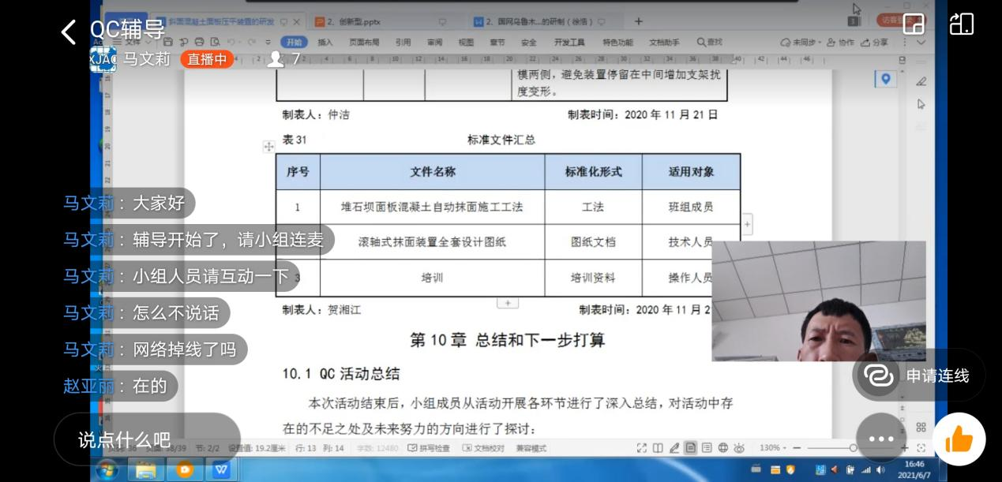Tap the picture-in-picture window icon

(x=914, y=24)
